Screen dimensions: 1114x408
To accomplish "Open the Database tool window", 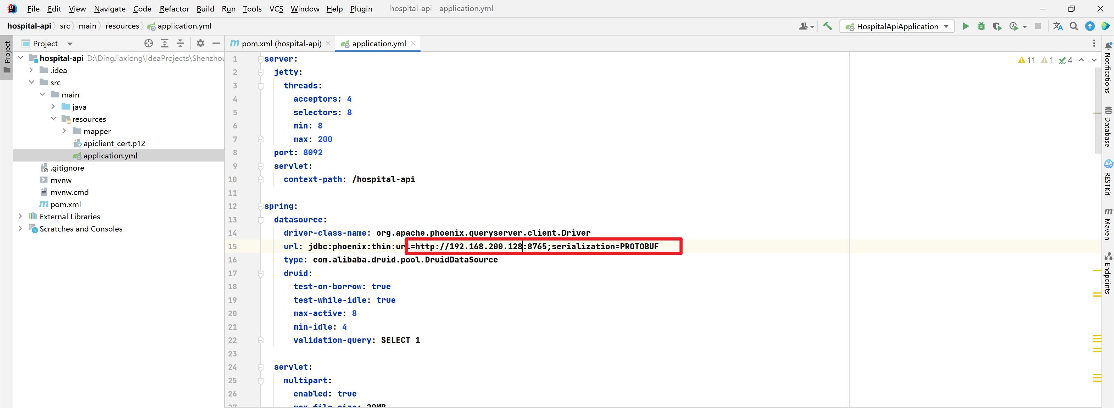I will 1108,127.
